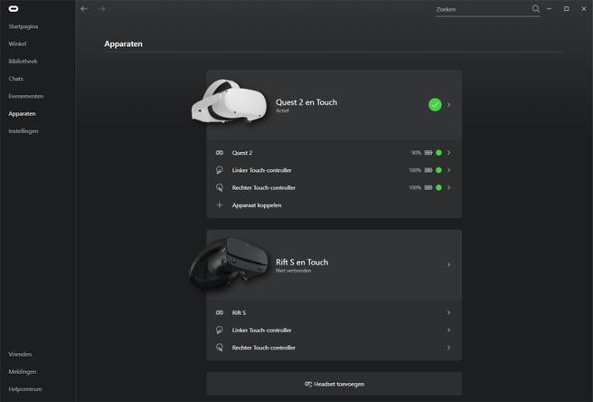Click the 100% value of Quest 2 Rechter controller
This screenshot has width=593, height=402.
(415, 187)
